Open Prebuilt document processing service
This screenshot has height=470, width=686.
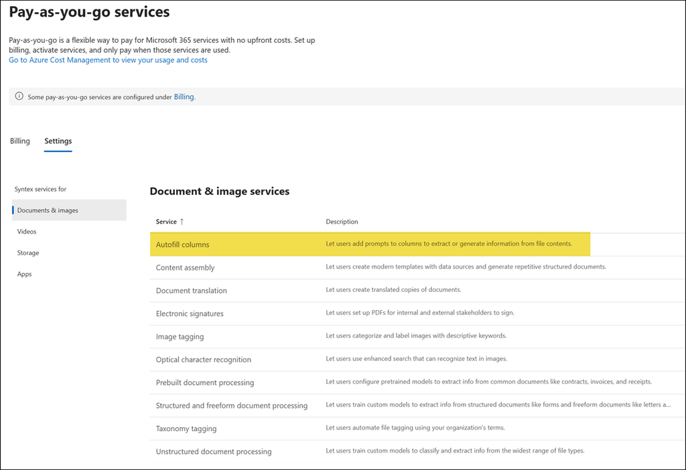coord(205,382)
